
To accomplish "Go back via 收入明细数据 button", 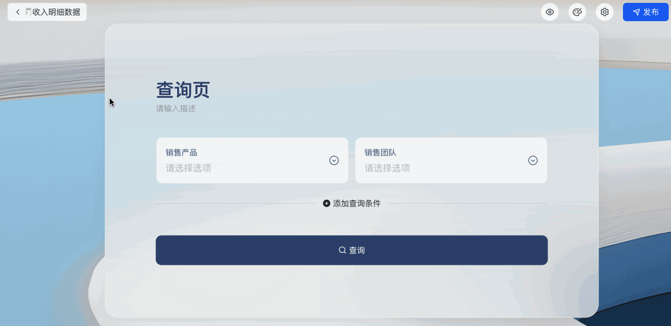I will click(x=47, y=12).
